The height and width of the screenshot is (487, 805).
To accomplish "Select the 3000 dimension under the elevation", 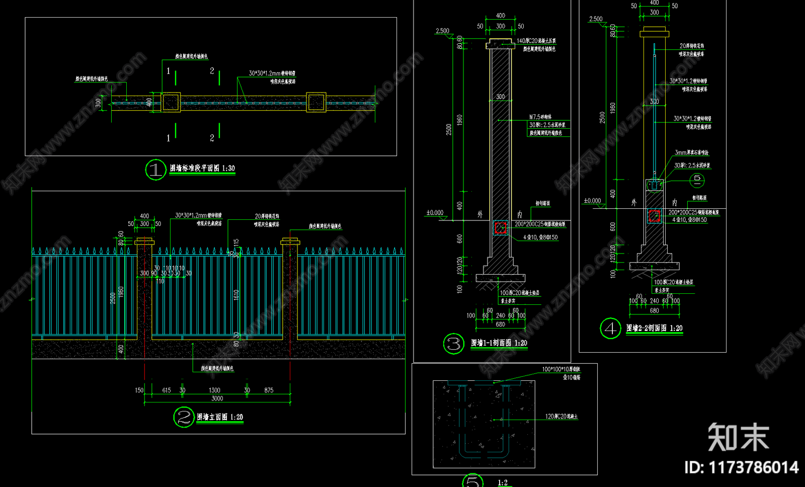I will point(217,398).
